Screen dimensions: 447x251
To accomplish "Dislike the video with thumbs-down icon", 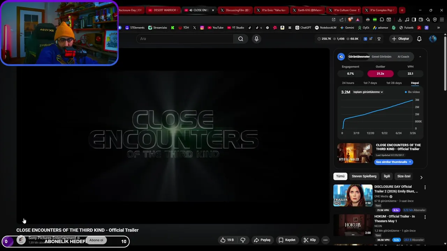I will point(243,240).
